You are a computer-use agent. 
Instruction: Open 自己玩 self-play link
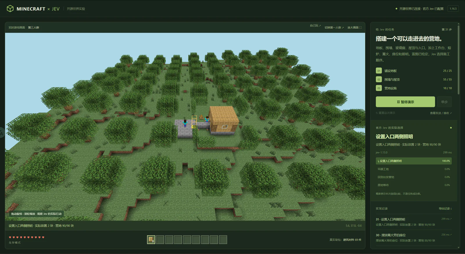[315, 26]
